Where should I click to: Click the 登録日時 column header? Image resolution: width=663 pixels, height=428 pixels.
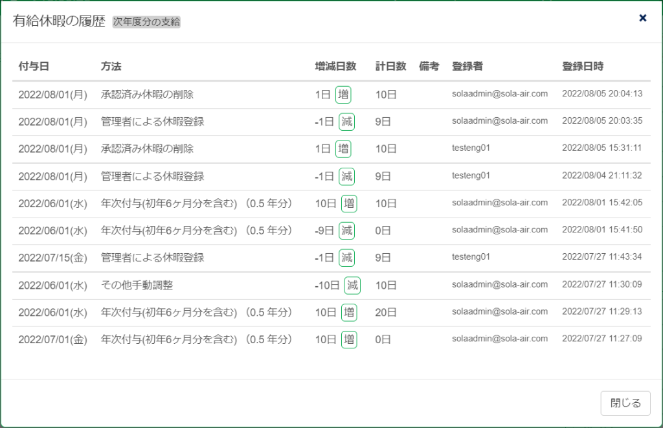tap(583, 66)
